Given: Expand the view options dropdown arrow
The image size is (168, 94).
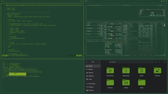Looking at the screenshot, I should click(x=162, y=62).
